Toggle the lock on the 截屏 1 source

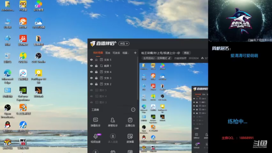(x=96, y=66)
